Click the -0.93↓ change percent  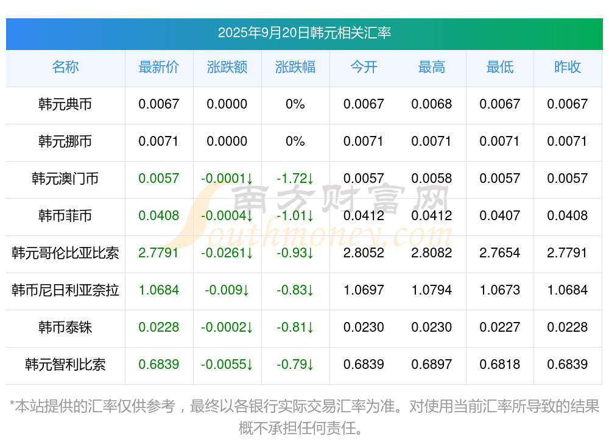(x=295, y=253)
